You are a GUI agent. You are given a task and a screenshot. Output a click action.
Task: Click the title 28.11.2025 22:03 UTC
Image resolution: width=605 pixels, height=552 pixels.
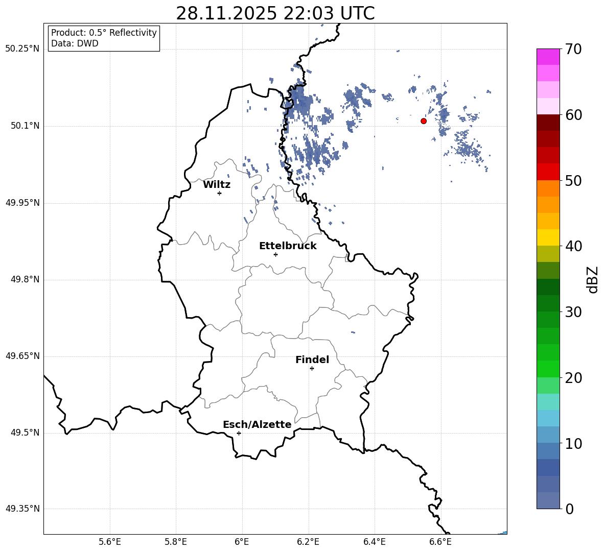tap(275, 13)
